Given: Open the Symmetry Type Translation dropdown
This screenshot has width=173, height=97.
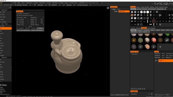Looking at the screenshot, I should click(37, 18).
